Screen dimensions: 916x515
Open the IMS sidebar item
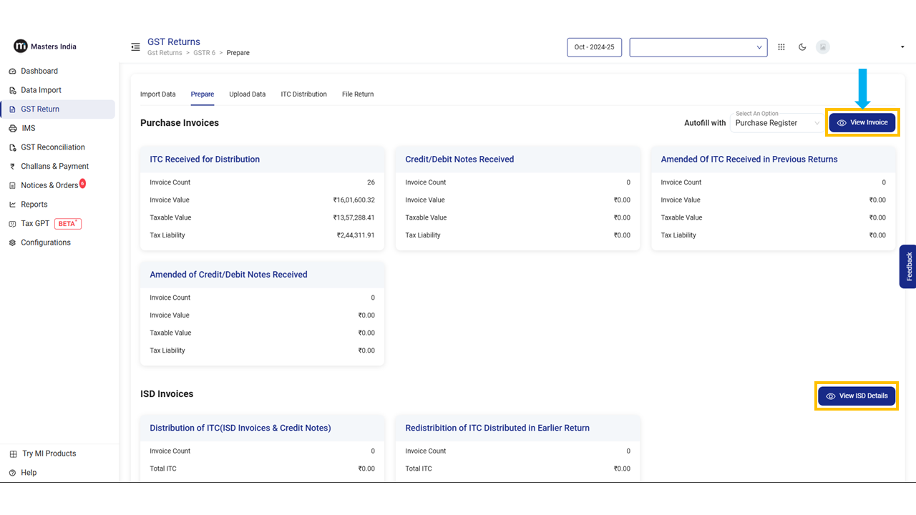(x=28, y=128)
